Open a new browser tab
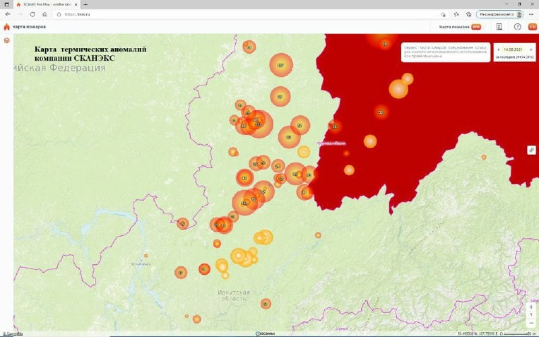Viewport: 539px width, 337px height. pyautogui.click(x=86, y=5)
